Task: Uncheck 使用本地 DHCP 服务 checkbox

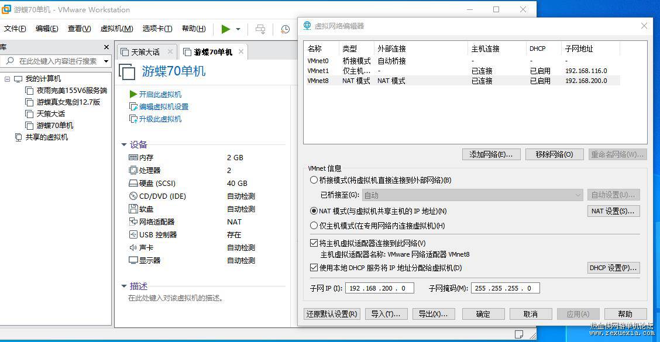Action: point(314,268)
